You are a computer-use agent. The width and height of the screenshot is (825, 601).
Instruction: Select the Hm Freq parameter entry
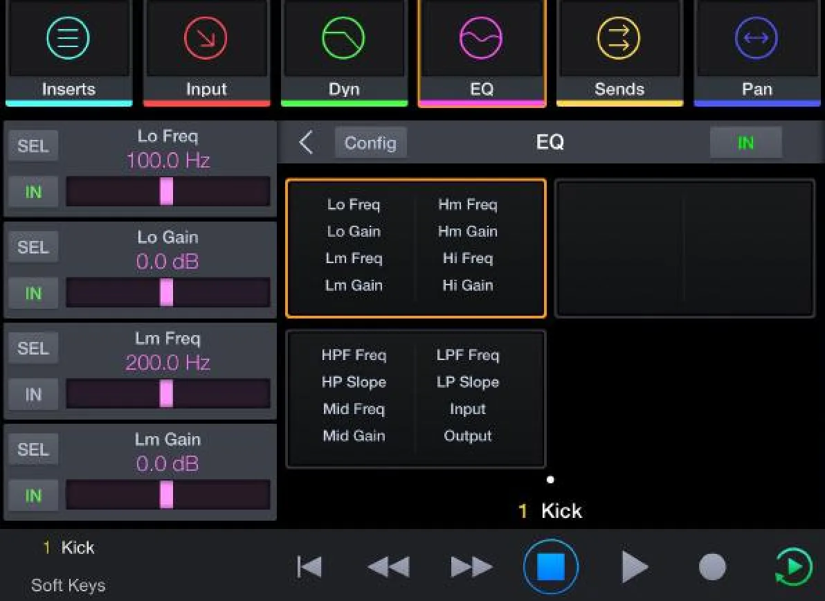(468, 205)
